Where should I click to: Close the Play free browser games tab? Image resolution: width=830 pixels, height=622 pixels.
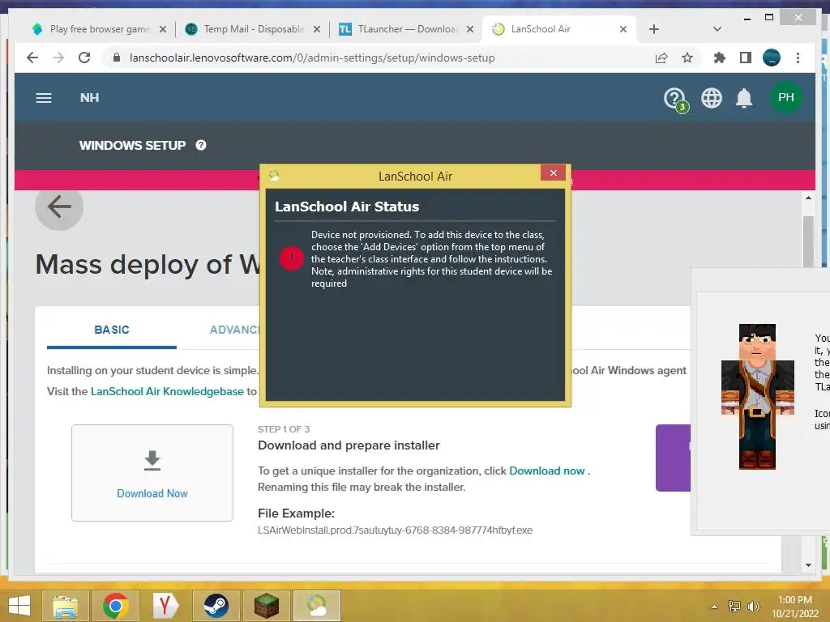tap(163, 29)
